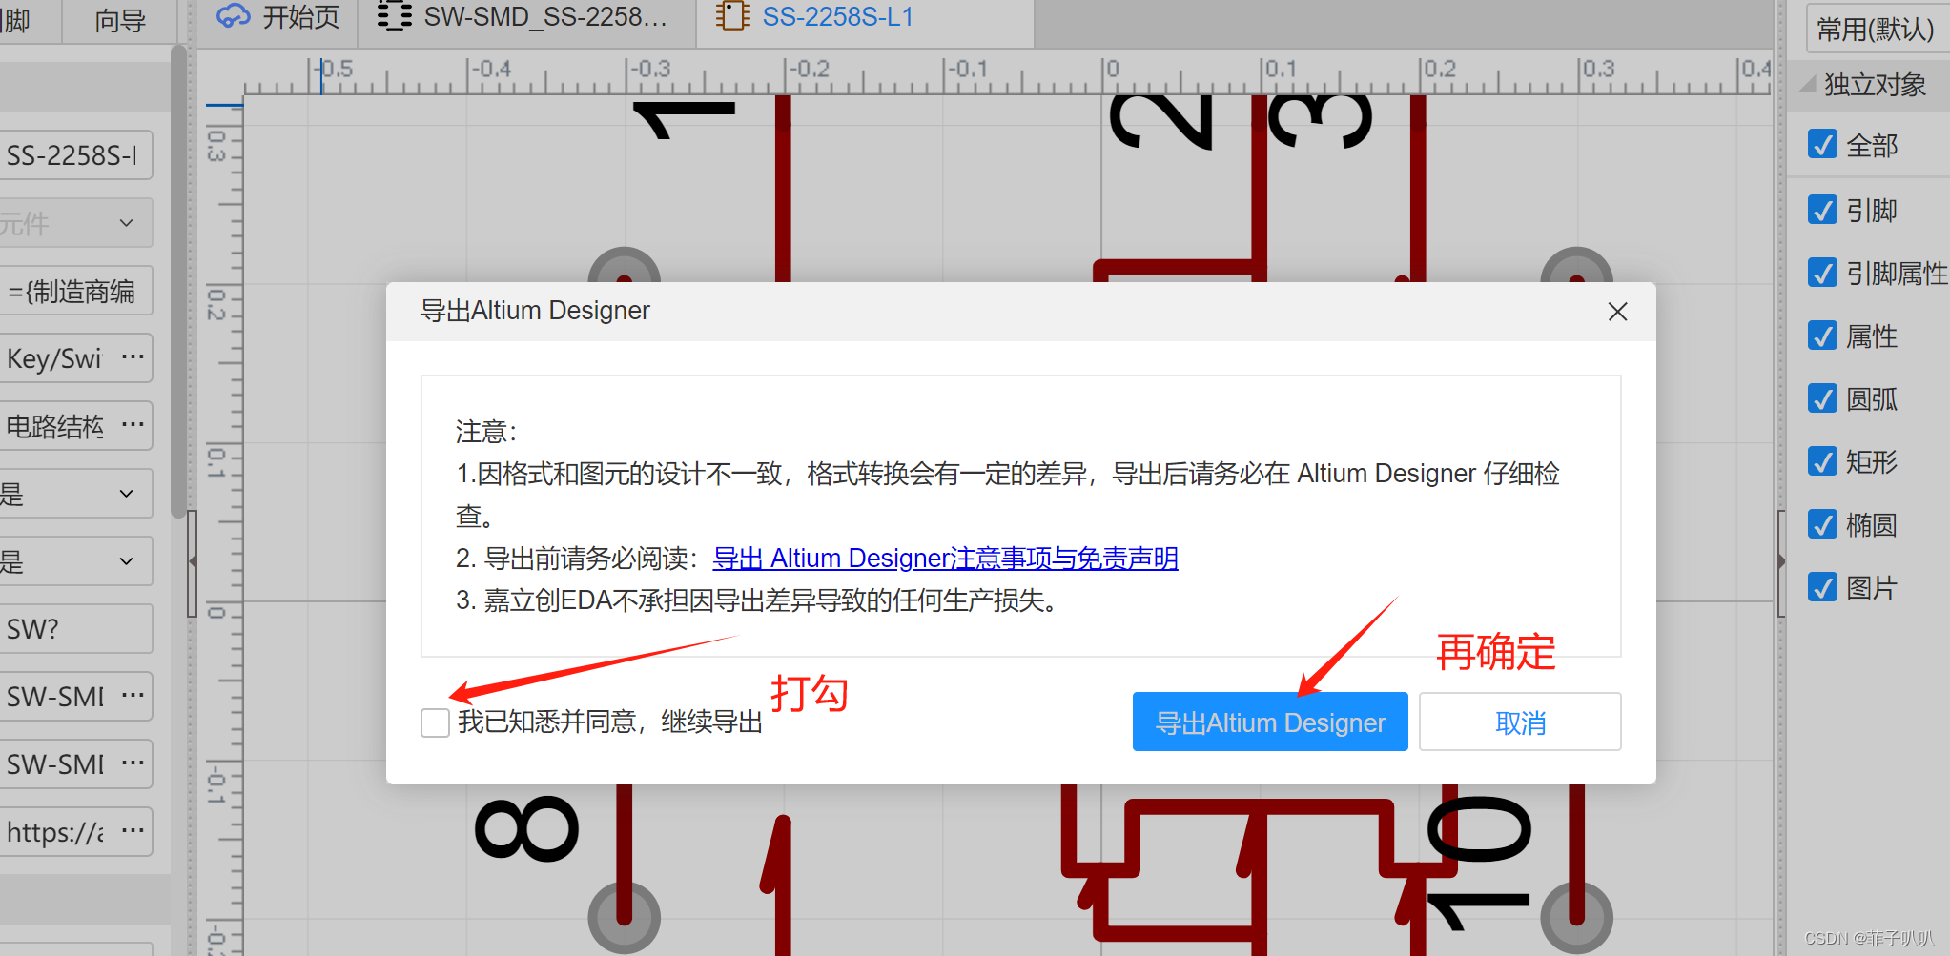
Task: Toggle the 全部 filter checkbox
Action: tap(1822, 145)
